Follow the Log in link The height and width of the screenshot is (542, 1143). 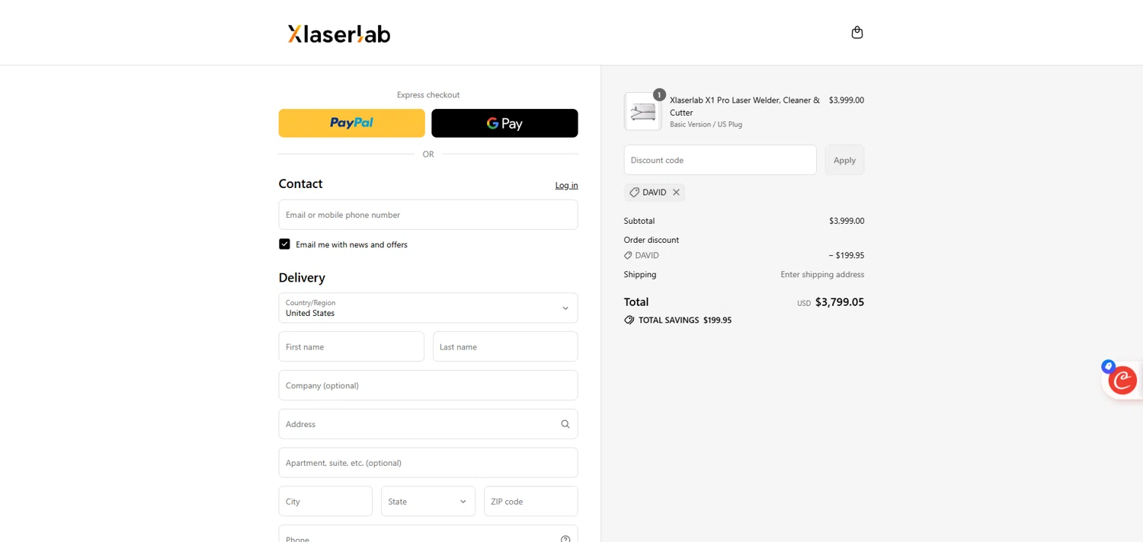coord(566,185)
